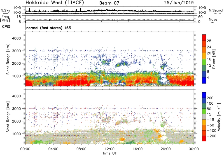Click the 'Beam 07' label

[109, 3]
